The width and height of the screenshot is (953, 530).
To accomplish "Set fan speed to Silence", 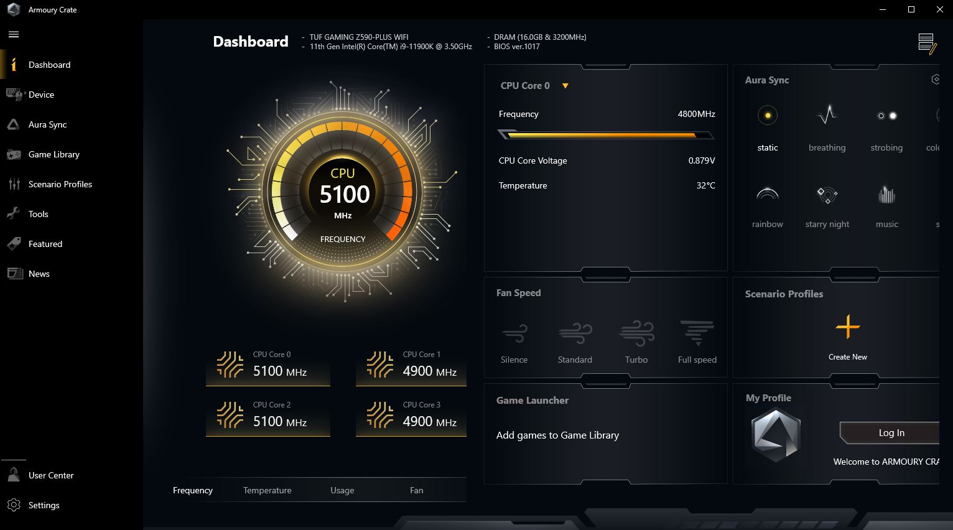I will 514,343.
